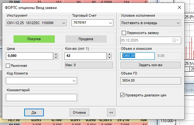Viewport: 194px width, 125px height.
Task: Click the commission field 0,00
Action: (x=168, y=56)
